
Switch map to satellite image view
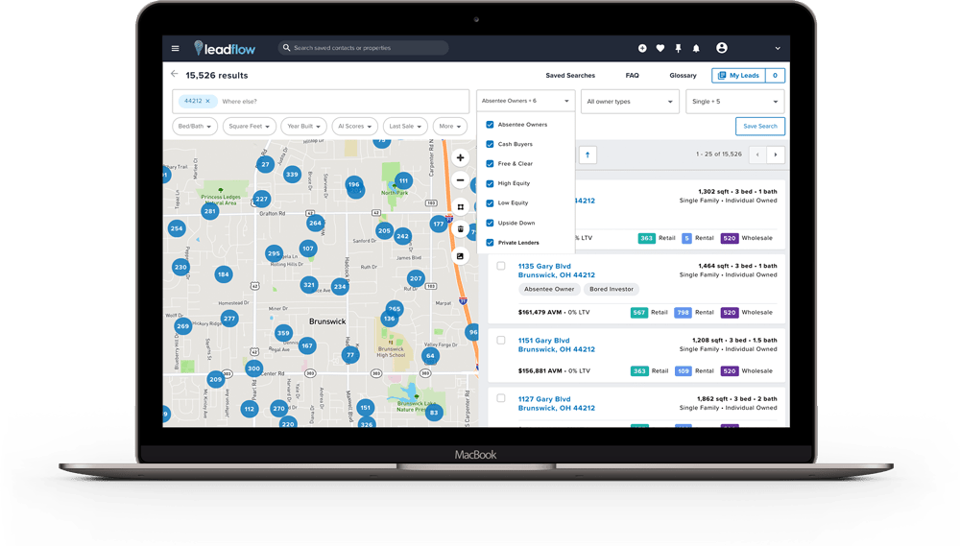click(461, 256)
